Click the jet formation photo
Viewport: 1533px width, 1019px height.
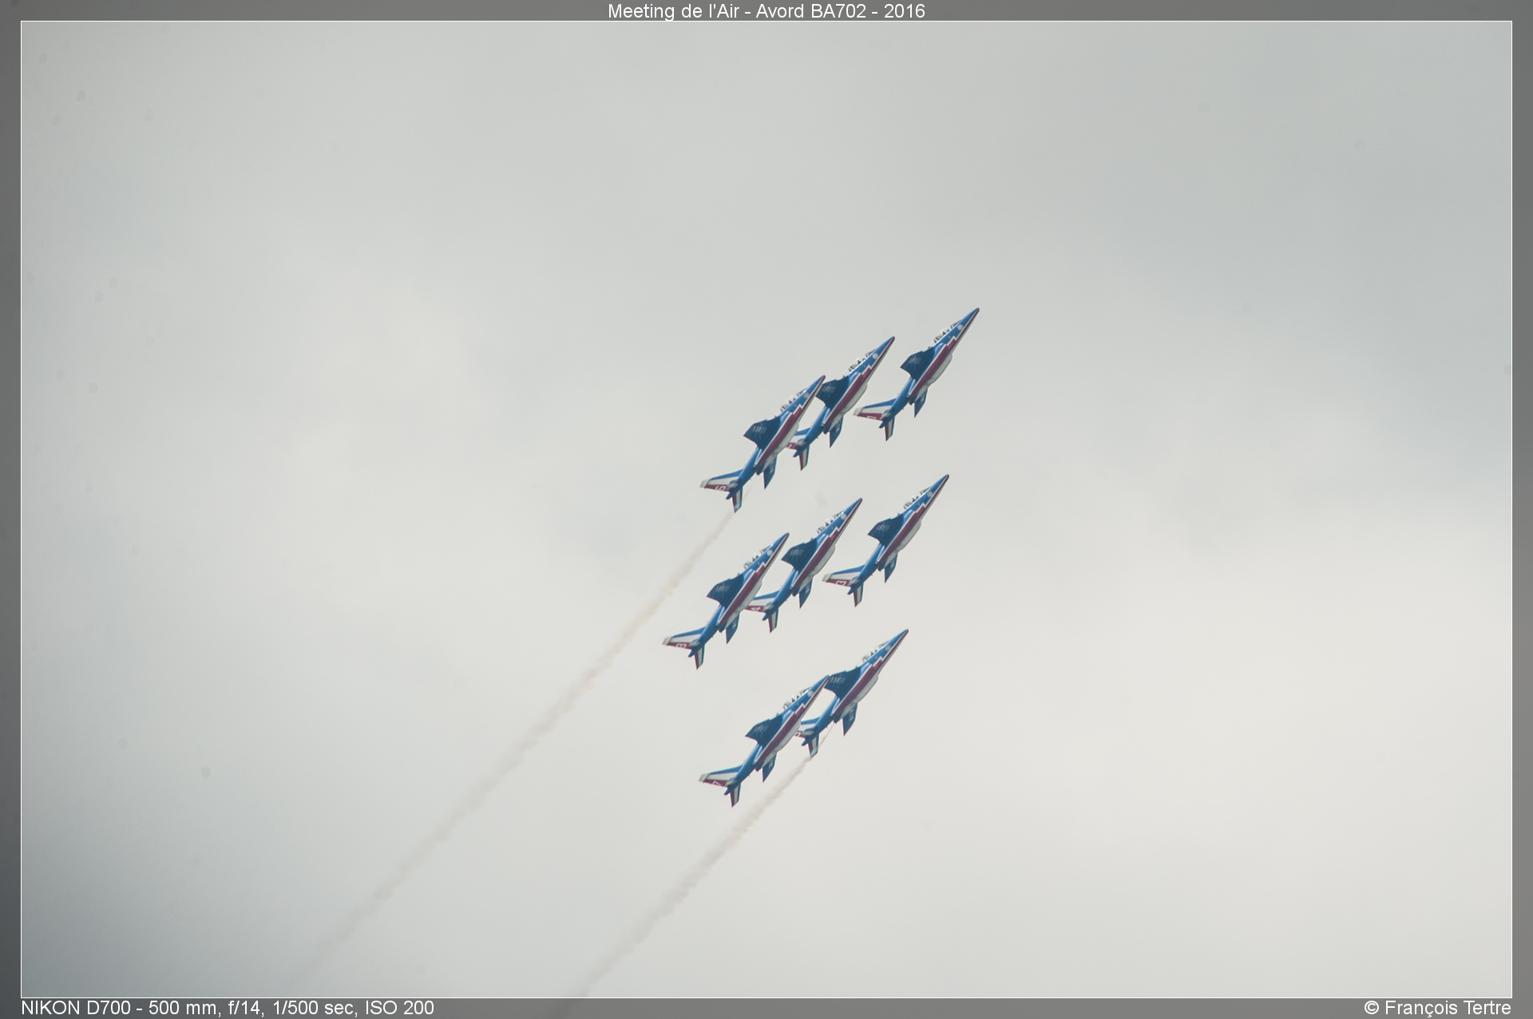tap(766, 509)
